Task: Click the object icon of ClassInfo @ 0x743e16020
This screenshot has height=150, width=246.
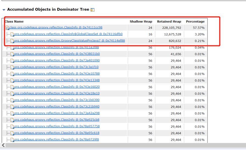Action: (12, 87)
